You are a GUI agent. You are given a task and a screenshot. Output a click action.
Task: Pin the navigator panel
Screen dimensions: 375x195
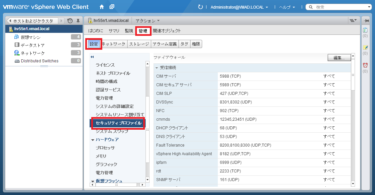pyautogui.click(x=78, y=21)
